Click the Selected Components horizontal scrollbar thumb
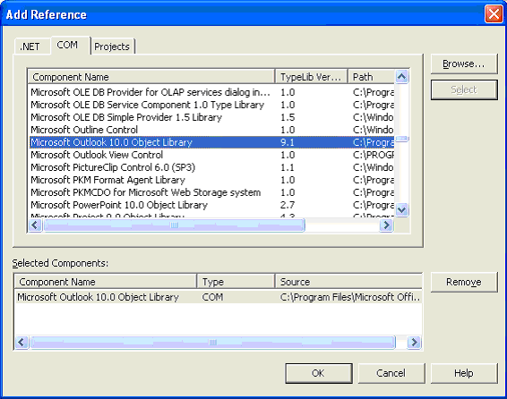Screen dimensions: 507x399 pyautogui.click(x=213, y=342)
